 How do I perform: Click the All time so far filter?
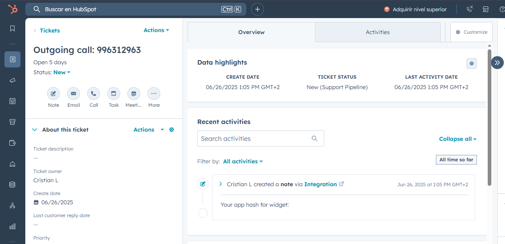pos(456,160)
